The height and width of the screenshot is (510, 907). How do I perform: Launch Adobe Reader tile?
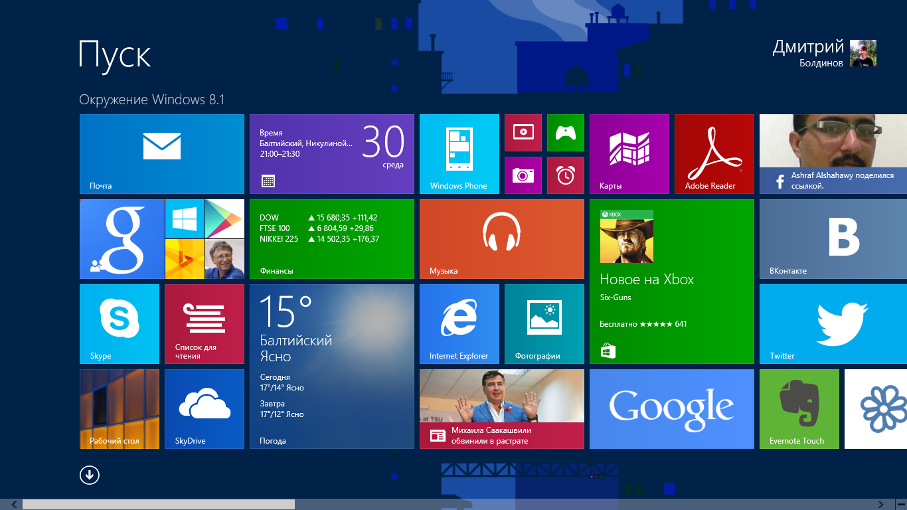point(714,154)
